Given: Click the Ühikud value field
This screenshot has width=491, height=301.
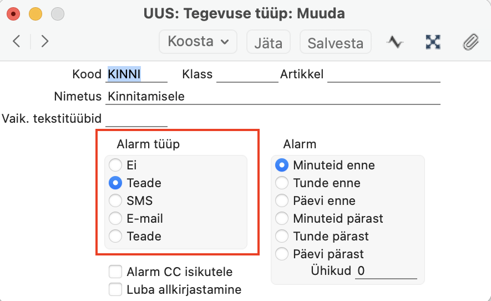Looking at the screenshot, I should point(386,271).
